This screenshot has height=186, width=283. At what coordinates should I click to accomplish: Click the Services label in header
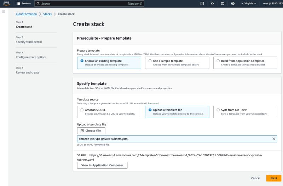click(x=26, y=4)
